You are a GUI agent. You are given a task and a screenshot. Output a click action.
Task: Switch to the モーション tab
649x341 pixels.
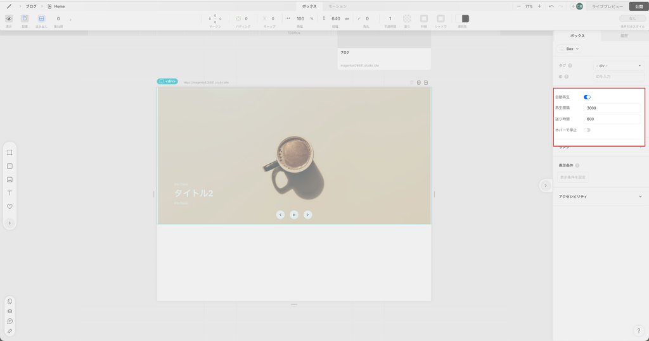coord(337,6)
